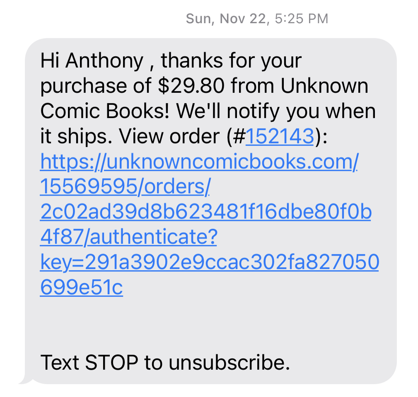Open the https://unknowncomicbooks.com/ link line
The height and width of the screenshot is (397, 418).
[x=199, y=162]
